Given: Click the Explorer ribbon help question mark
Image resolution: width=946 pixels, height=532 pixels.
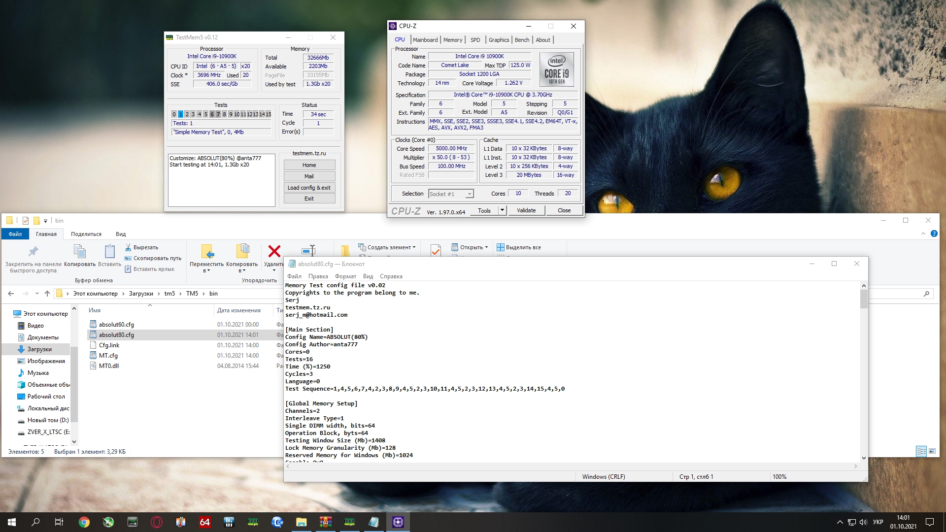Looking at the screenshot, I should (934, 233).
